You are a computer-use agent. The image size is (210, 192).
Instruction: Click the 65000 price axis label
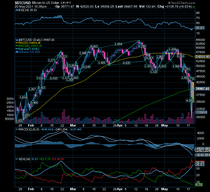coord(200,40)
